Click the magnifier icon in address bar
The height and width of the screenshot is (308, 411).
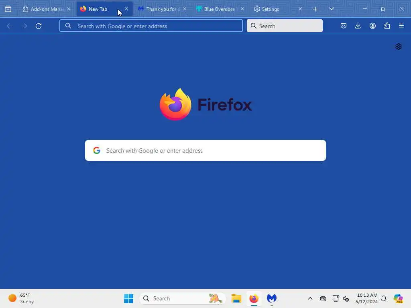[x=68, y=26]
